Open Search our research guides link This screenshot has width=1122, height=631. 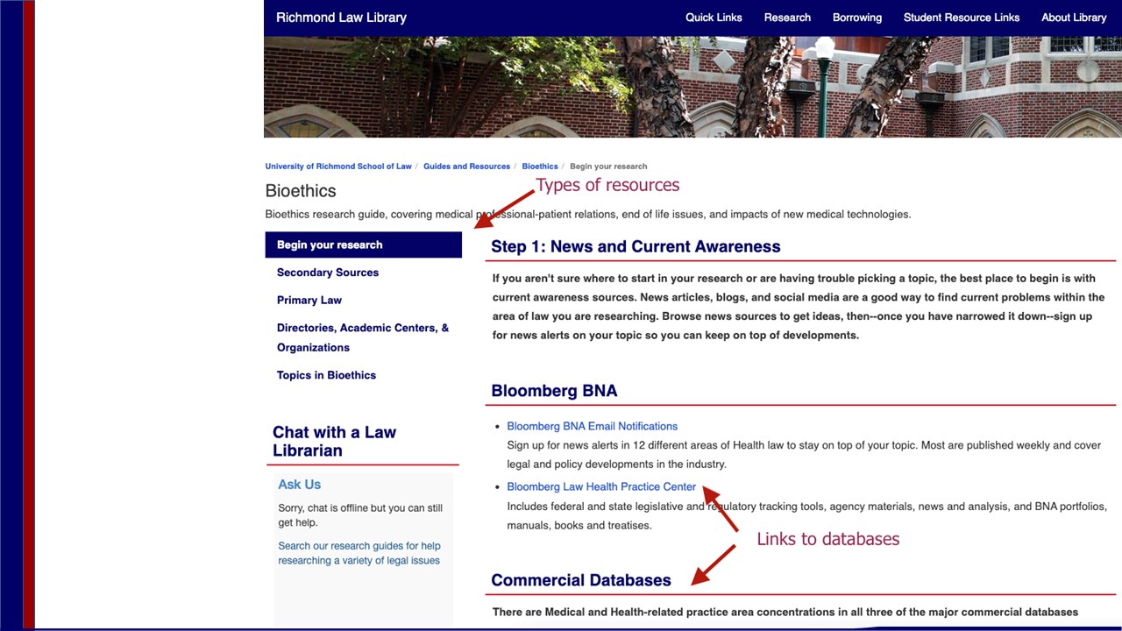click(x=359, y=553)
